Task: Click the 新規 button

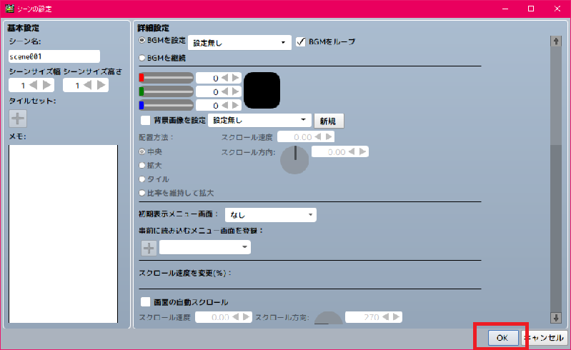Action: pos(329,121)
